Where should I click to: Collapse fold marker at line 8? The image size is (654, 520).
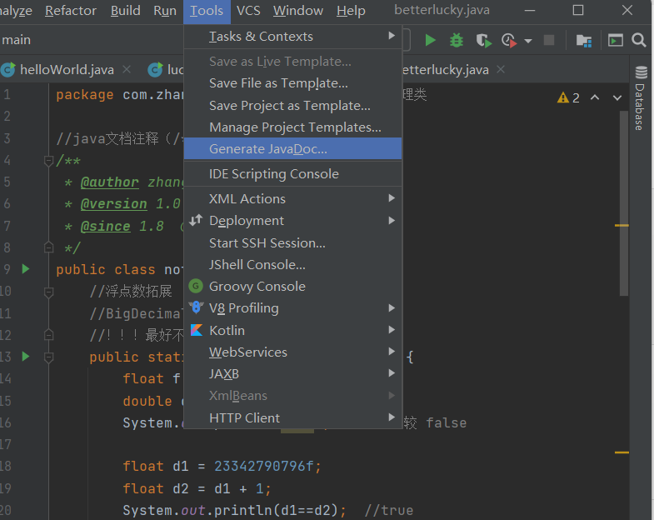(x=49, y=247)
